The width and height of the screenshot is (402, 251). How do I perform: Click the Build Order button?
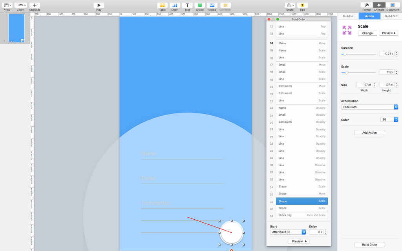tap(369, 245)
